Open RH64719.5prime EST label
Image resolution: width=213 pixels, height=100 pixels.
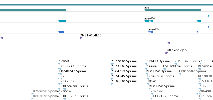pyautogui.click(x=124, y=71)
